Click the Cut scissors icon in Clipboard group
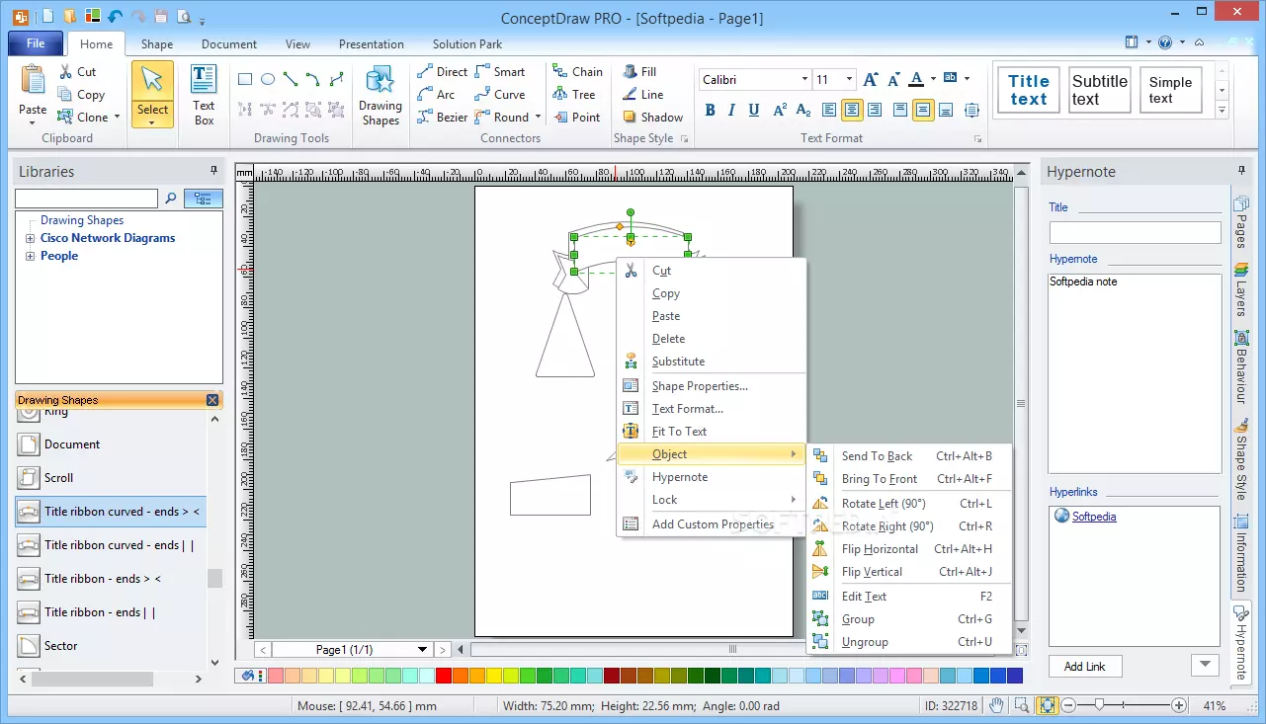Image resolution: width=1266 pixels, height=724 pixels. [x=65, y=71]
